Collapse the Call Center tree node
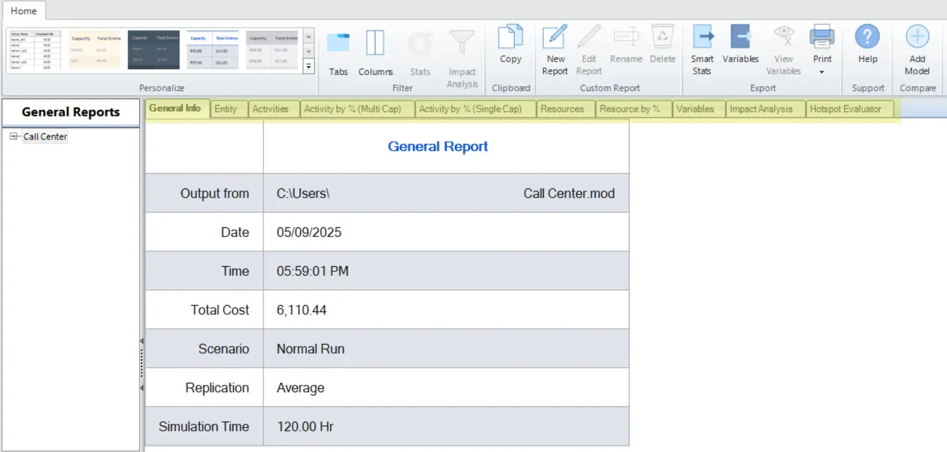Image resolution: width=947 pixels, height=452 pixels. pyautogui.click(x=14, y=136)
